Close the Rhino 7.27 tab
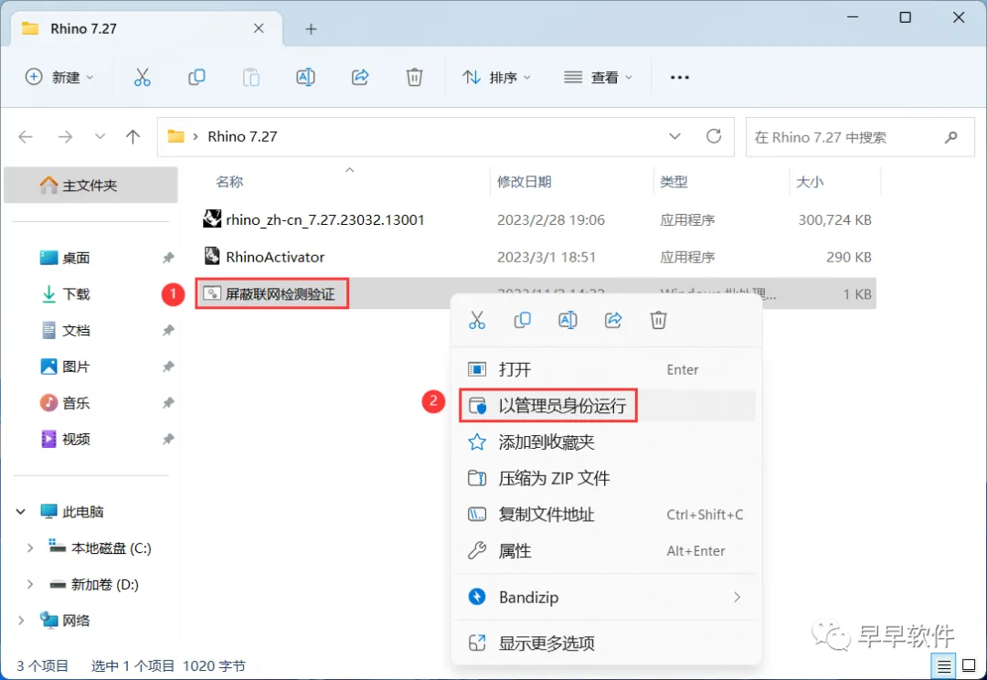Viewport: 987px width, 680px height. [259, 28]
